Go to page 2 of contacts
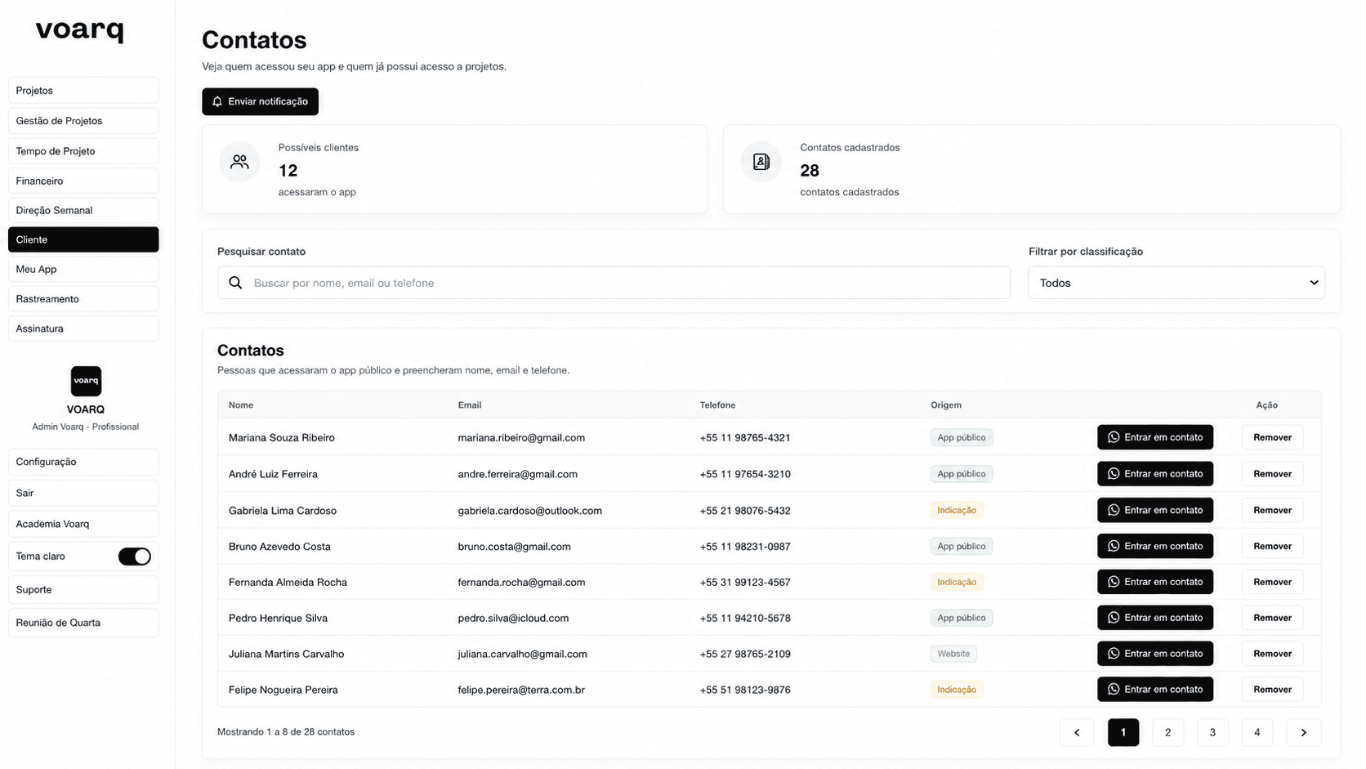The image size is (1366, 769). coord(1167,732)
